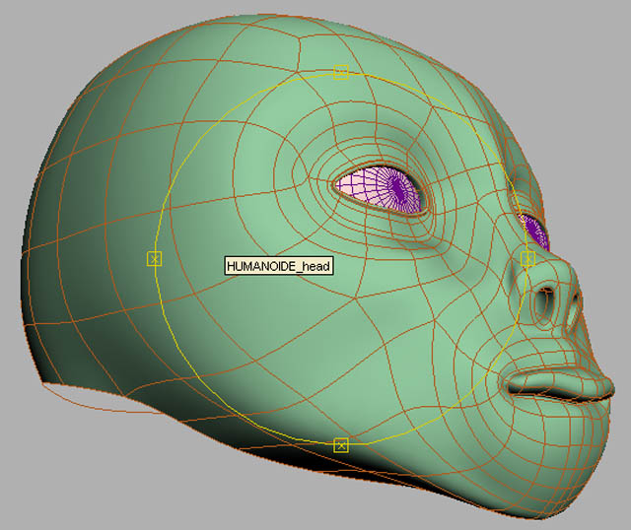The image size is (631, 530).
Task: Click the left handle of the yellow circle
Action: 154,259
